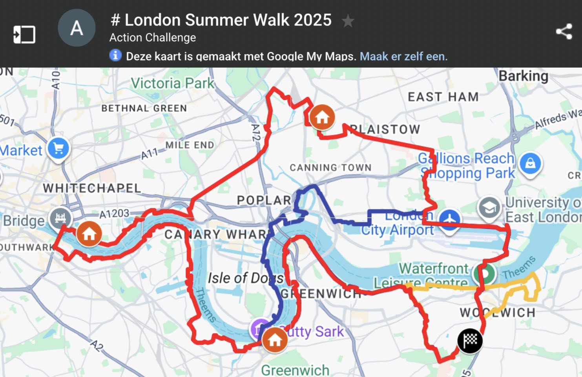
Task: Follow the 'Maak er zelf een' link
Action: (x=403, y=56)
